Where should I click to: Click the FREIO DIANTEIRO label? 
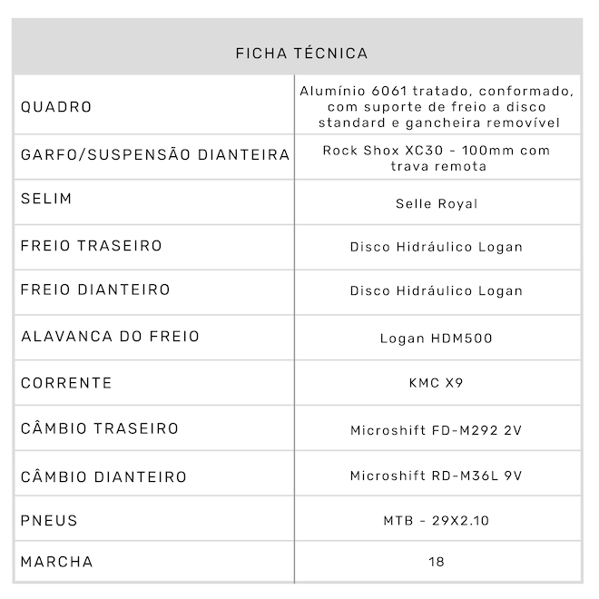(95, 290)
